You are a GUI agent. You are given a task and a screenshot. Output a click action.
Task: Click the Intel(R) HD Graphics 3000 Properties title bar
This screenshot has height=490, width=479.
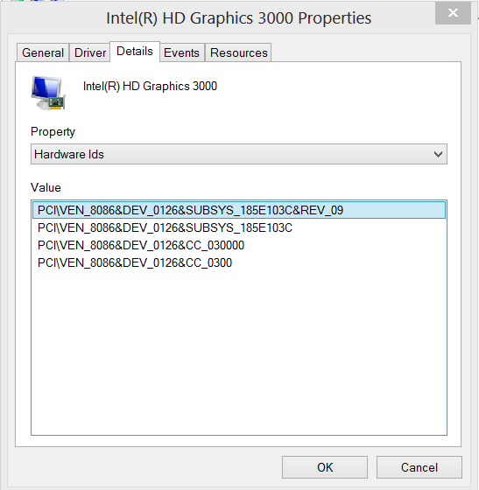[239, 17]
